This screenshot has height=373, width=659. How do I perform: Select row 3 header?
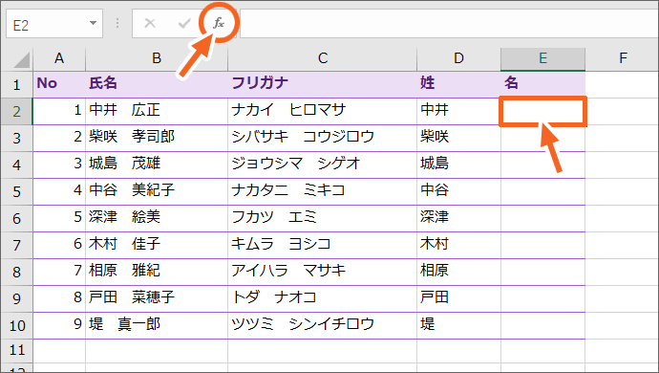click(x=17, y=138)
